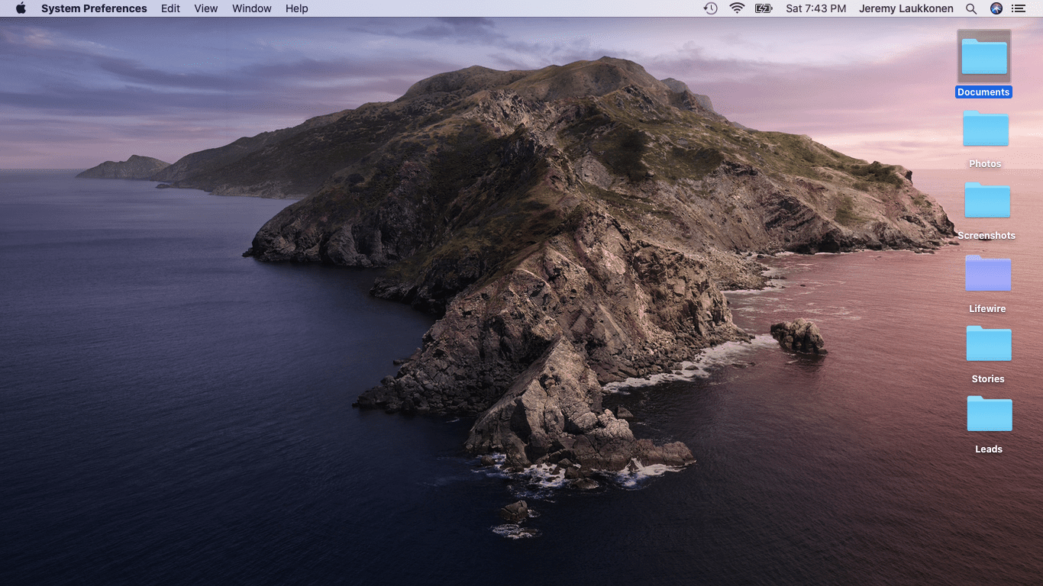
Task: Select the purple Lifewire folder icon
Action: 988,273
